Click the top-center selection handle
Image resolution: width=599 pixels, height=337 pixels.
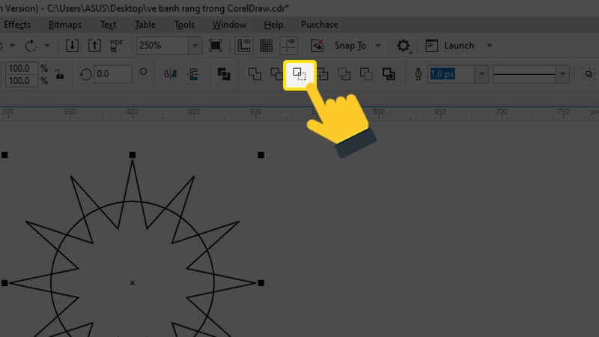[133, 155]
